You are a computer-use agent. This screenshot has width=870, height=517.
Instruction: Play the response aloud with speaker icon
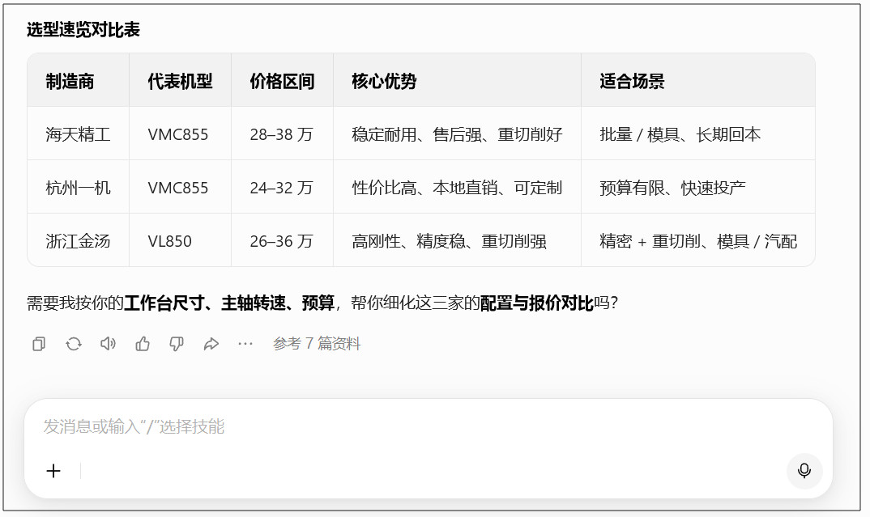tap(108, 344)
